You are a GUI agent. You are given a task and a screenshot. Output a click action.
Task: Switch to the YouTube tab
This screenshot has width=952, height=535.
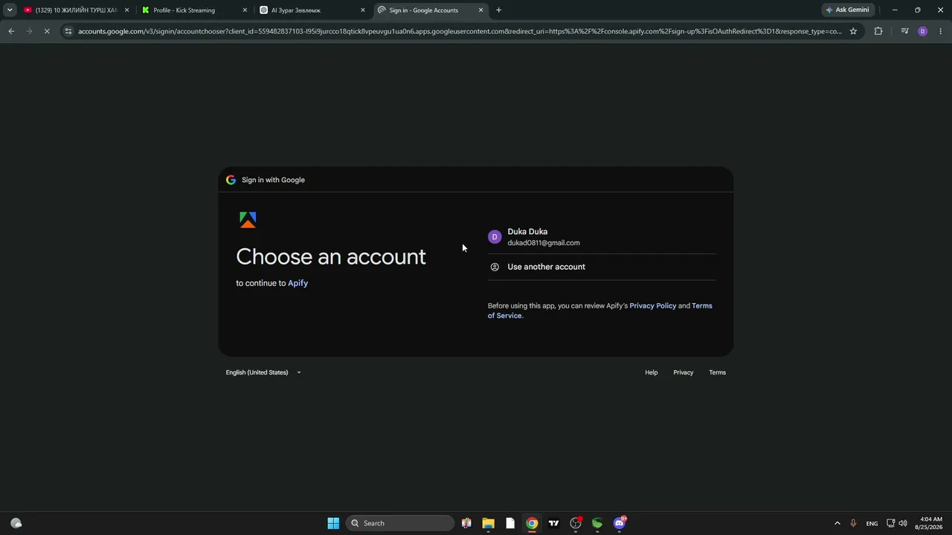tap(77, 10)
